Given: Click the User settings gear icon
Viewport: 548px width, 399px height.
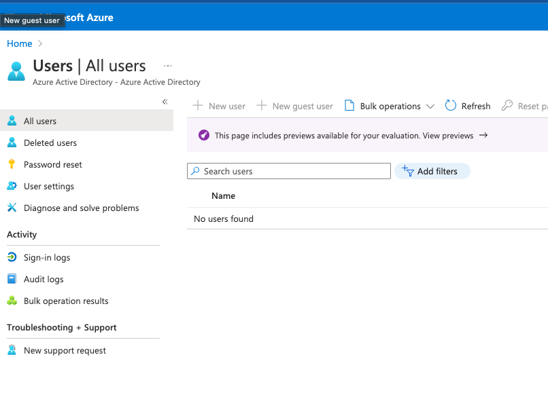Looking at the screenshot, I should tap(12, 186).
